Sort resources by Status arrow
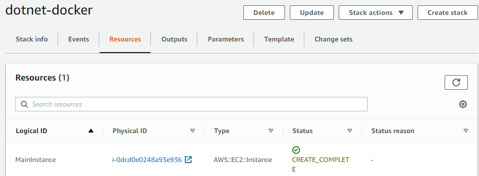Image resolution: width=479 pixels, height=176 pixels. (350, 131)
